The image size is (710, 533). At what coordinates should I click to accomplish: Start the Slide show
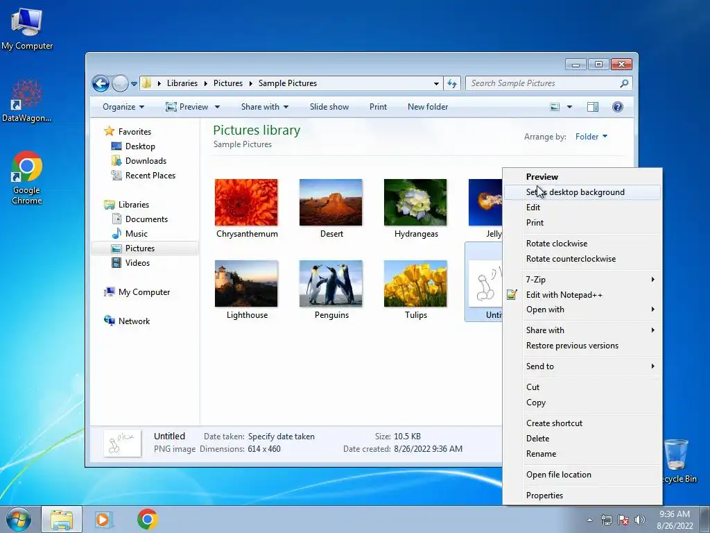click(329, 107)
